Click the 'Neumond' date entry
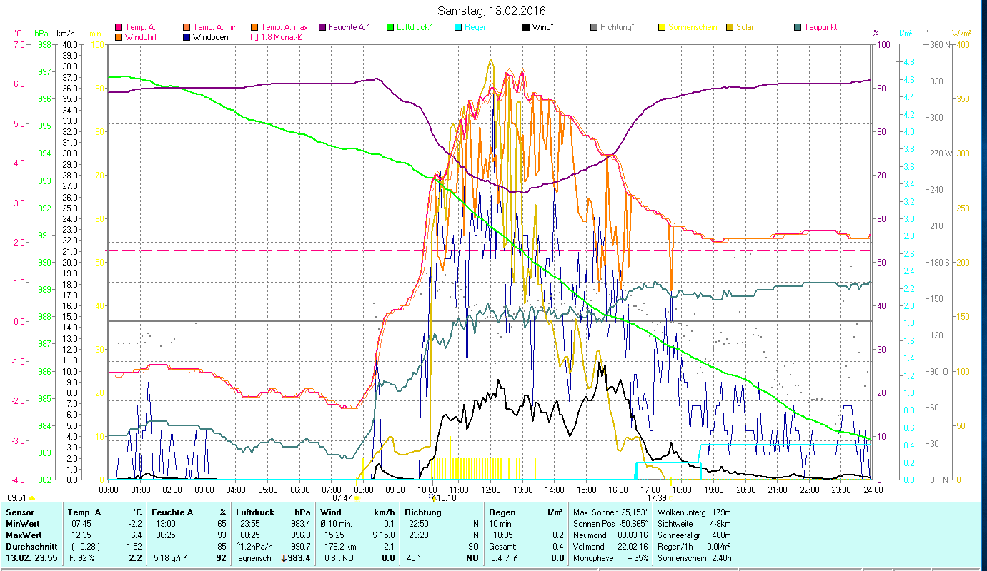Image resolution: width=987 pixels, height=571 pixels. point(590,535)
